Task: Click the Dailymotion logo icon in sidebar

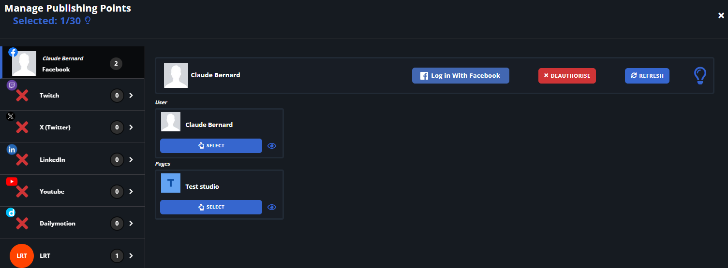Action: 11,212
